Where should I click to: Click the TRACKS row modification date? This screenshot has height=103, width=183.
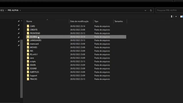coord(77,79)
